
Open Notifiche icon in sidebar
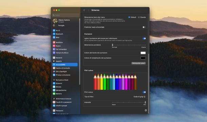point(54,42)
